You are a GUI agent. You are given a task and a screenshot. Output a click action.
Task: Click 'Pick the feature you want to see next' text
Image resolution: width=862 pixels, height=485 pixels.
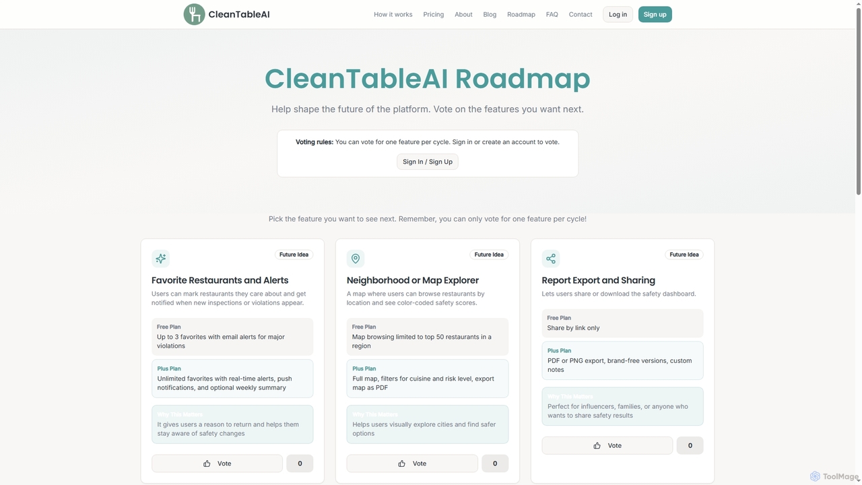tap(428, 219)
